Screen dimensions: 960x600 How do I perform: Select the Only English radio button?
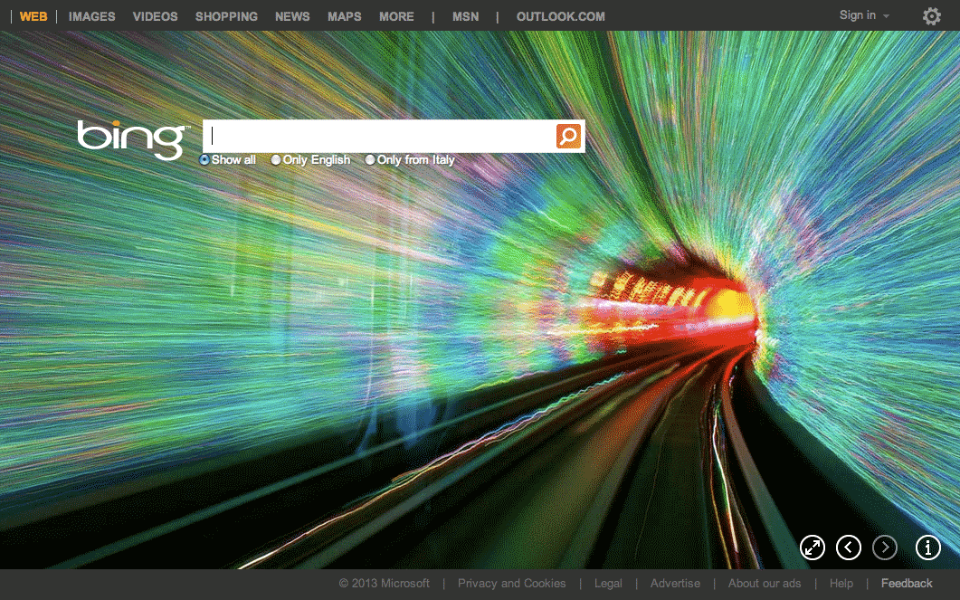pyautogui.click(x=275, y=160)
